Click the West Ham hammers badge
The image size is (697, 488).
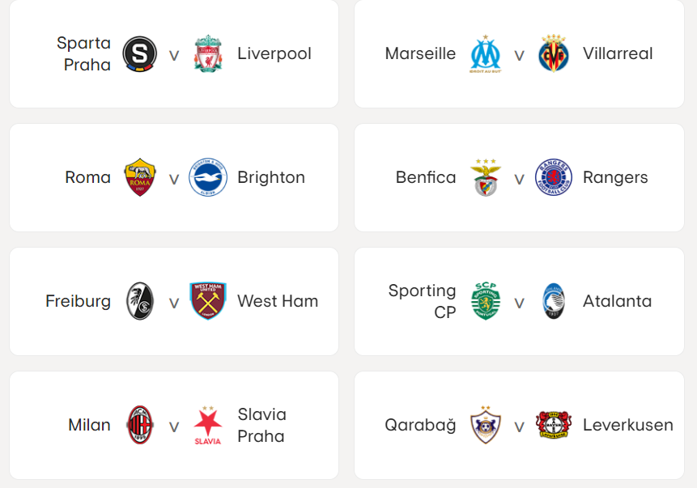[x=207, y=301]
